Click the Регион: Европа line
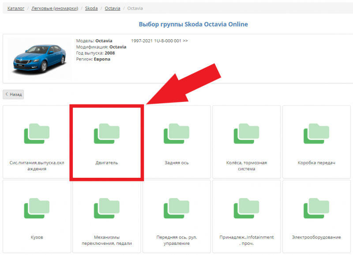The image size is (353, 255). point(93,59)
